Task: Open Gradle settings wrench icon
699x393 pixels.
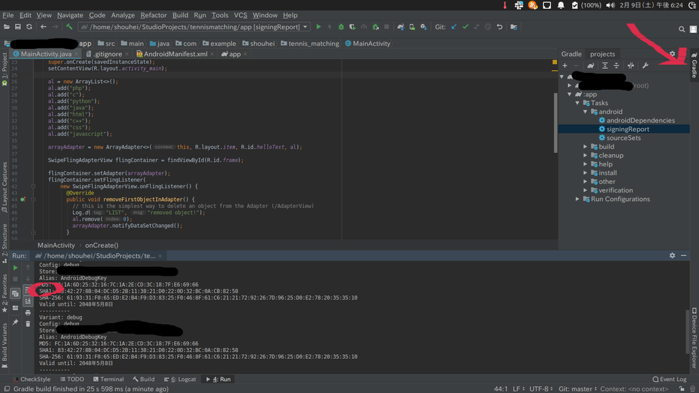Action: 645,65
